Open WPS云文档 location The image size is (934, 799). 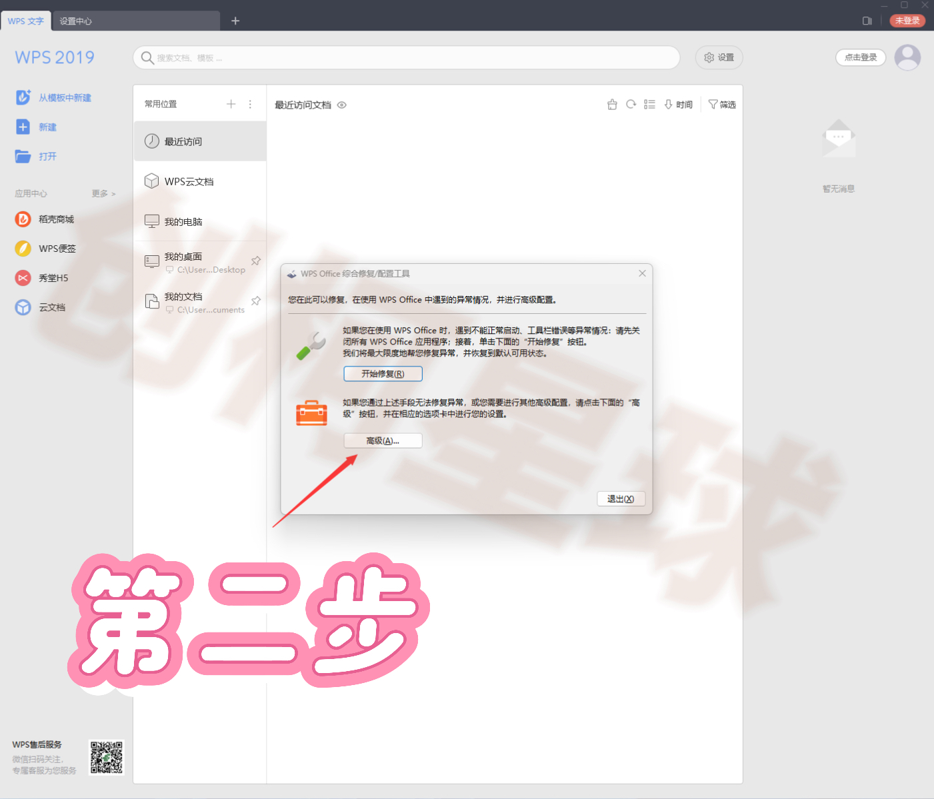pyautogui.click(x=200, y=181)
